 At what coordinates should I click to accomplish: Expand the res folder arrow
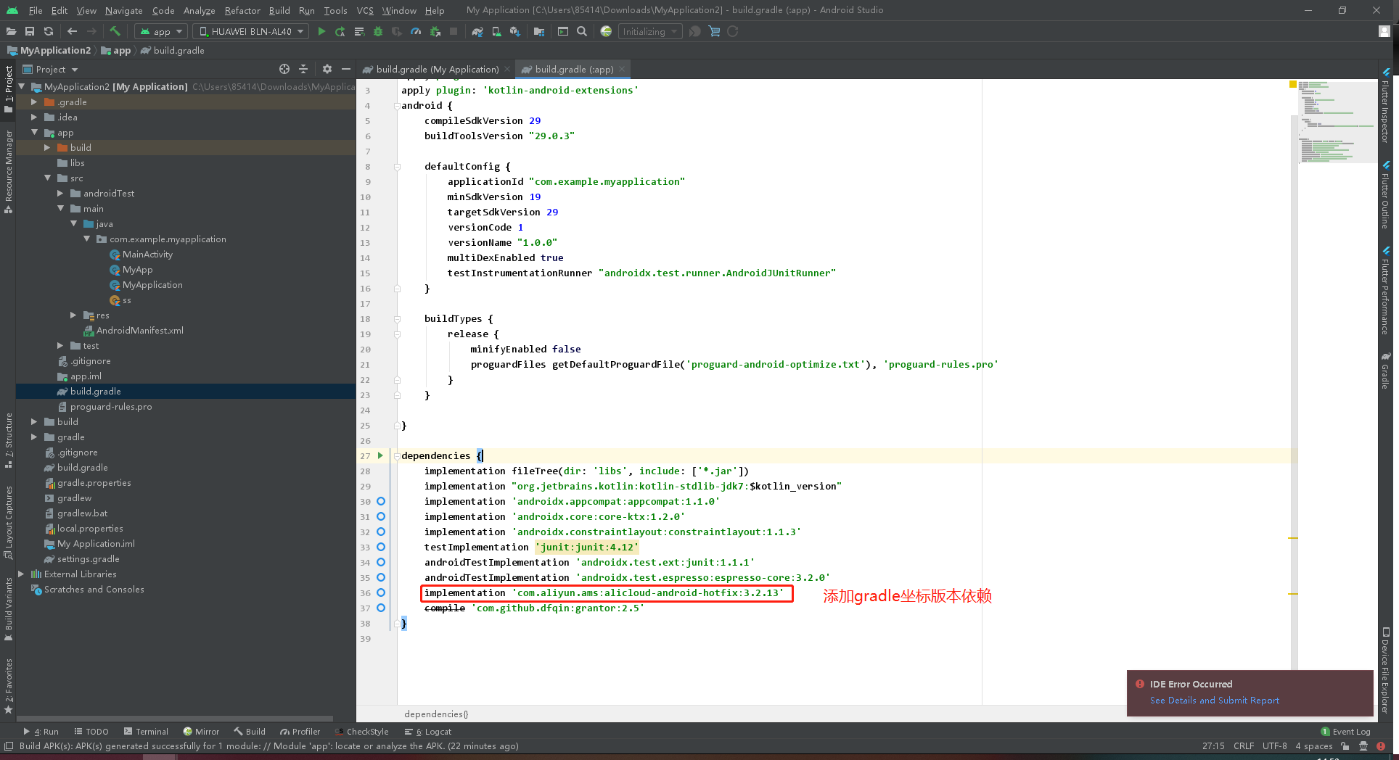73,315
